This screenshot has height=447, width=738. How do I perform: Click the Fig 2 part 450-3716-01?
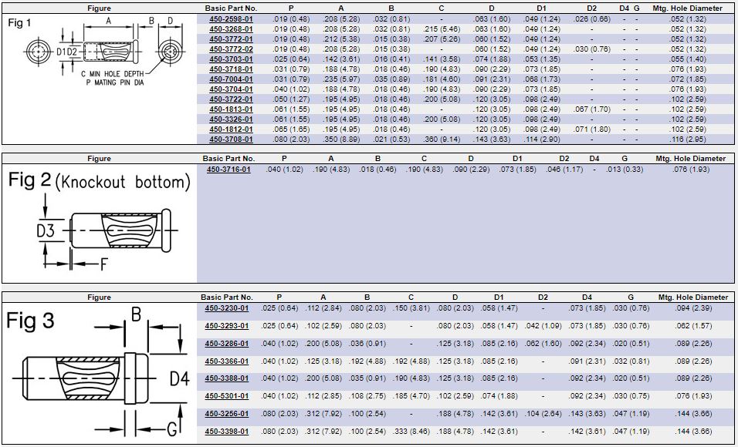point(229,169)
